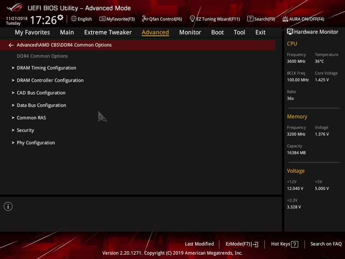Click the CPU Frequency 3600 MHz value

(296, 61)
